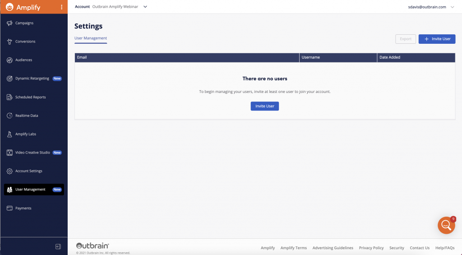Open the Privacy Policy footer link
The image size is (462, 255).
click(x=371, y=248)
